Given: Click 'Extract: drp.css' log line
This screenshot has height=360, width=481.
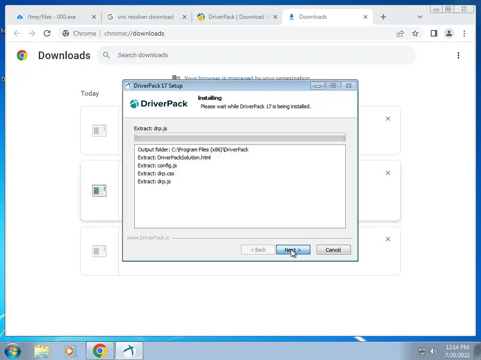Looking at the screenshot, I should [155, 173].
